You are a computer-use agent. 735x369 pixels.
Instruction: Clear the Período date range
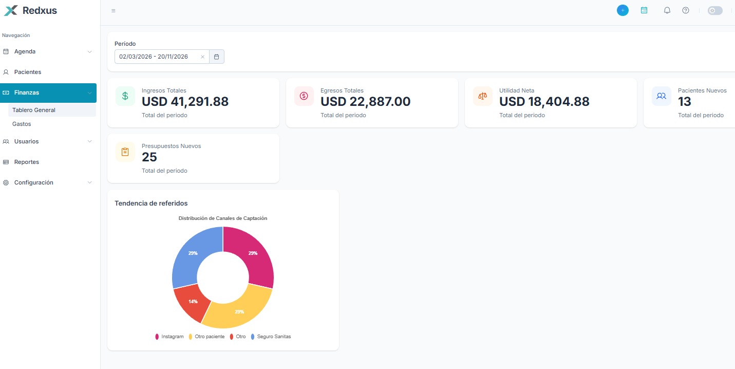(x=202, y=57)
